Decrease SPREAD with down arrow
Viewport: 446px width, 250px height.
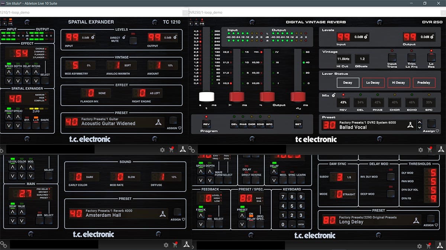tap(18, 126)
